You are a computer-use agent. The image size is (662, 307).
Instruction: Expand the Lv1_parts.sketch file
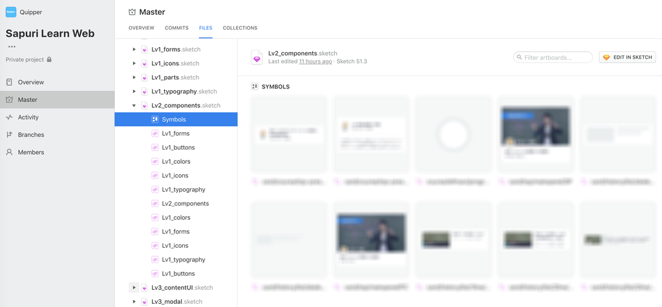tap(134, 77)
